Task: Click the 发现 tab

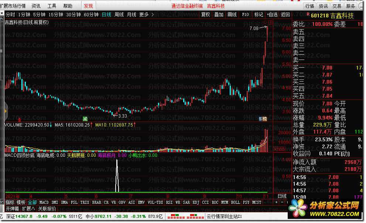Action: (x=88, y=6)
